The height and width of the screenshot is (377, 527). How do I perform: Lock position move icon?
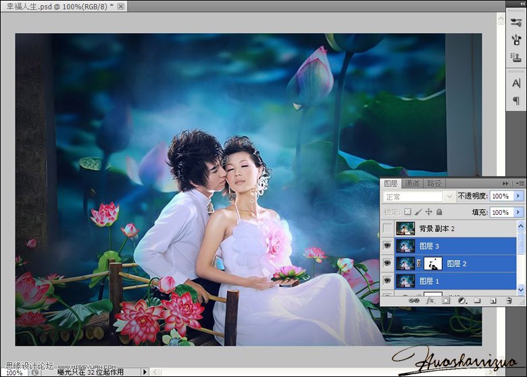click(x=428, y=211)
